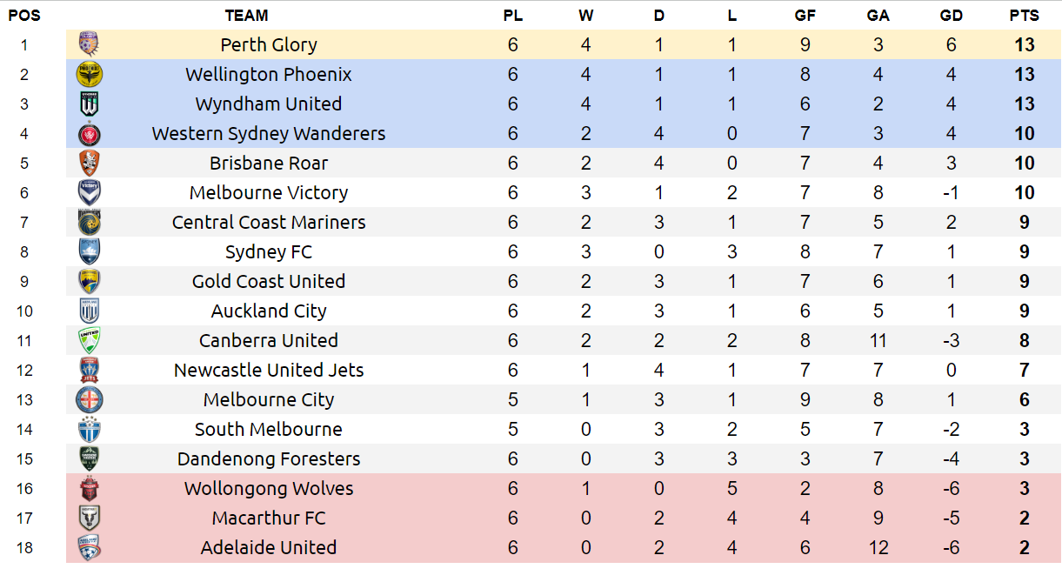Click the Sydney FC club crest
The image size is (1062, 582).
click(x=90, y=251)
